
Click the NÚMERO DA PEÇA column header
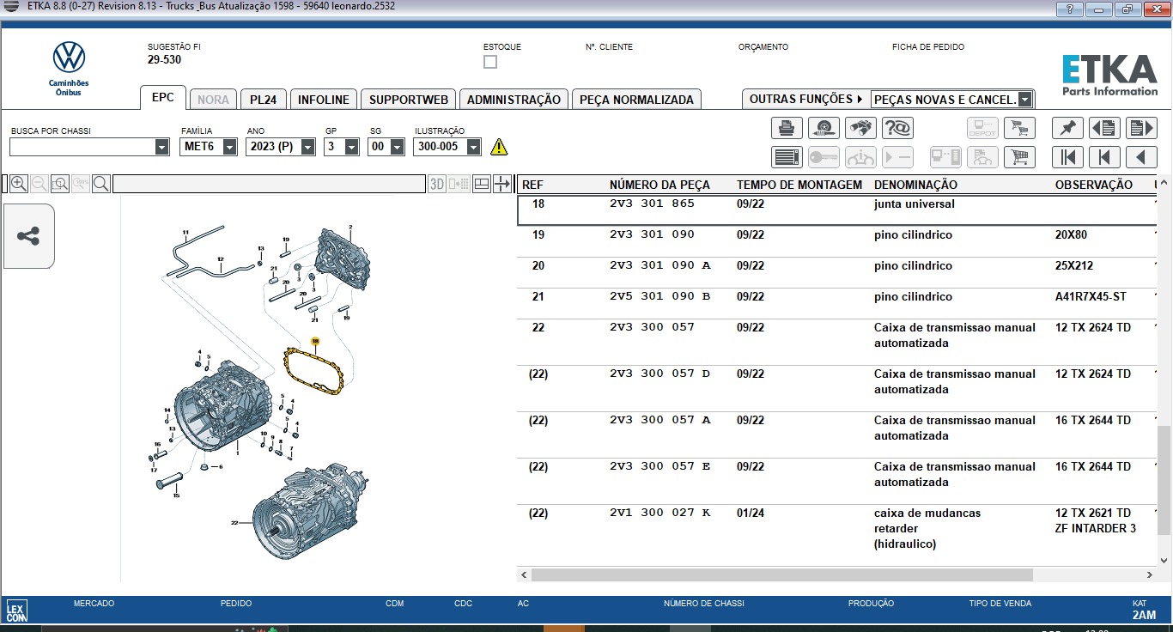(659, 185)
